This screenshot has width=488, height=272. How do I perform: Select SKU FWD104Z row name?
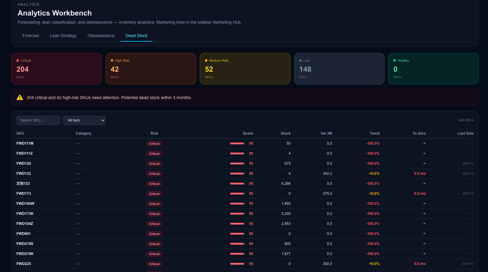[x=25, y=224]
